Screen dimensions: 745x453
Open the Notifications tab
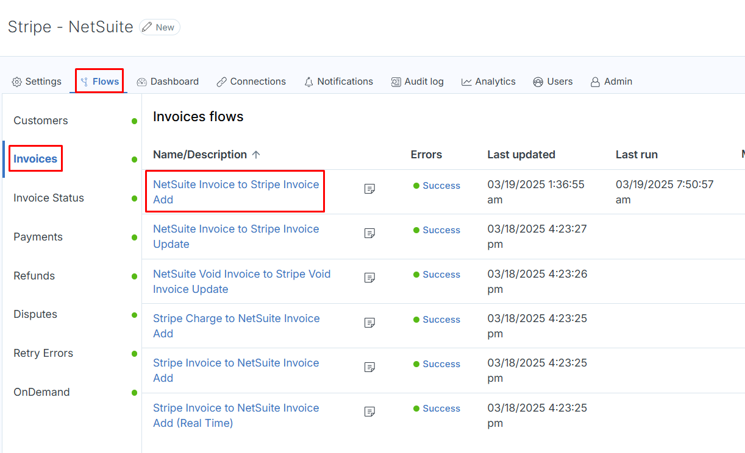(x=338, y=82)
